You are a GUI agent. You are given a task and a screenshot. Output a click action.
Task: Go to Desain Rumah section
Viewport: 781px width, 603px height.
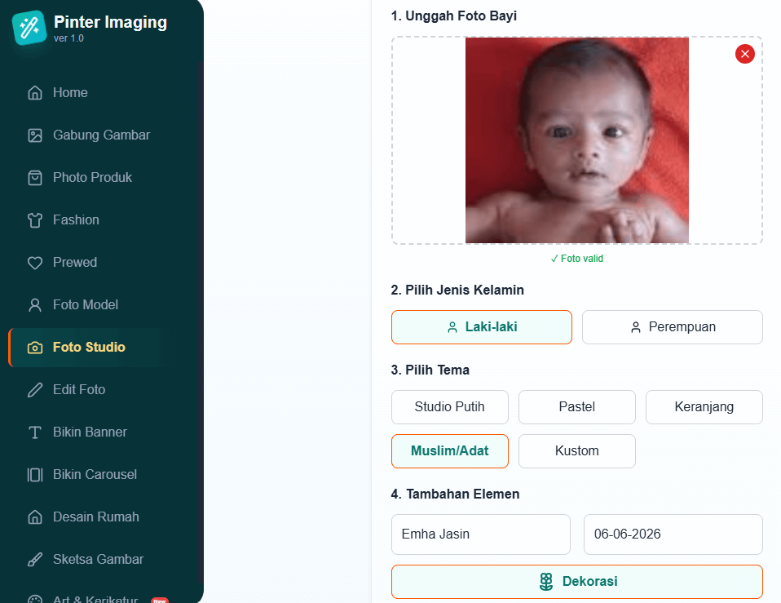click(95, 517)
